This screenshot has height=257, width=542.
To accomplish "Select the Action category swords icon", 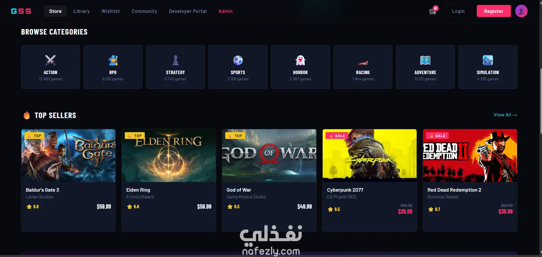I will (51, 60).
